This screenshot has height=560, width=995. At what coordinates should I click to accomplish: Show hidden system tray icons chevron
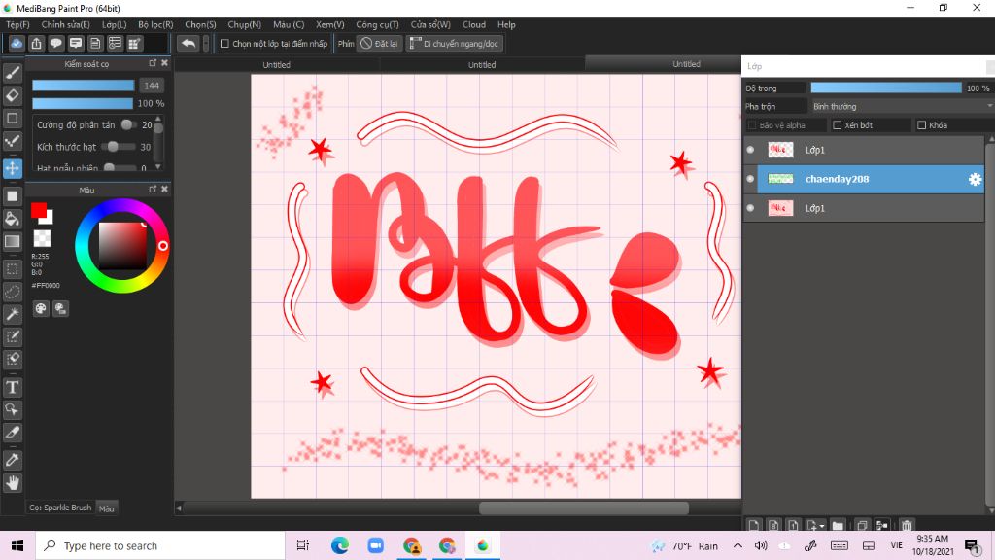click(x=738, y=545)
